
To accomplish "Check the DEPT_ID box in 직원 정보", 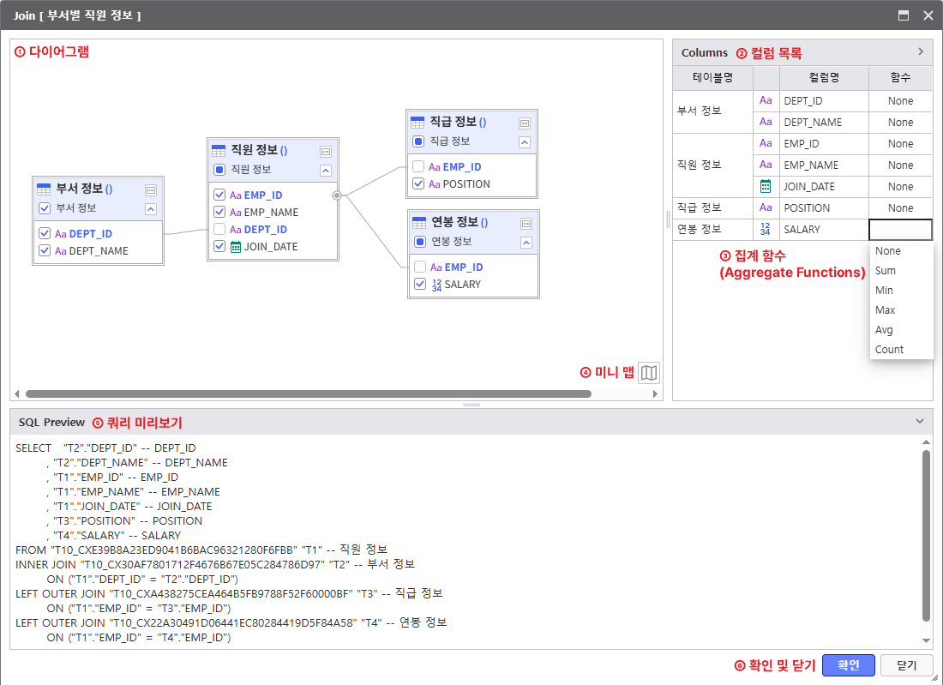I will tap(220, 230).
